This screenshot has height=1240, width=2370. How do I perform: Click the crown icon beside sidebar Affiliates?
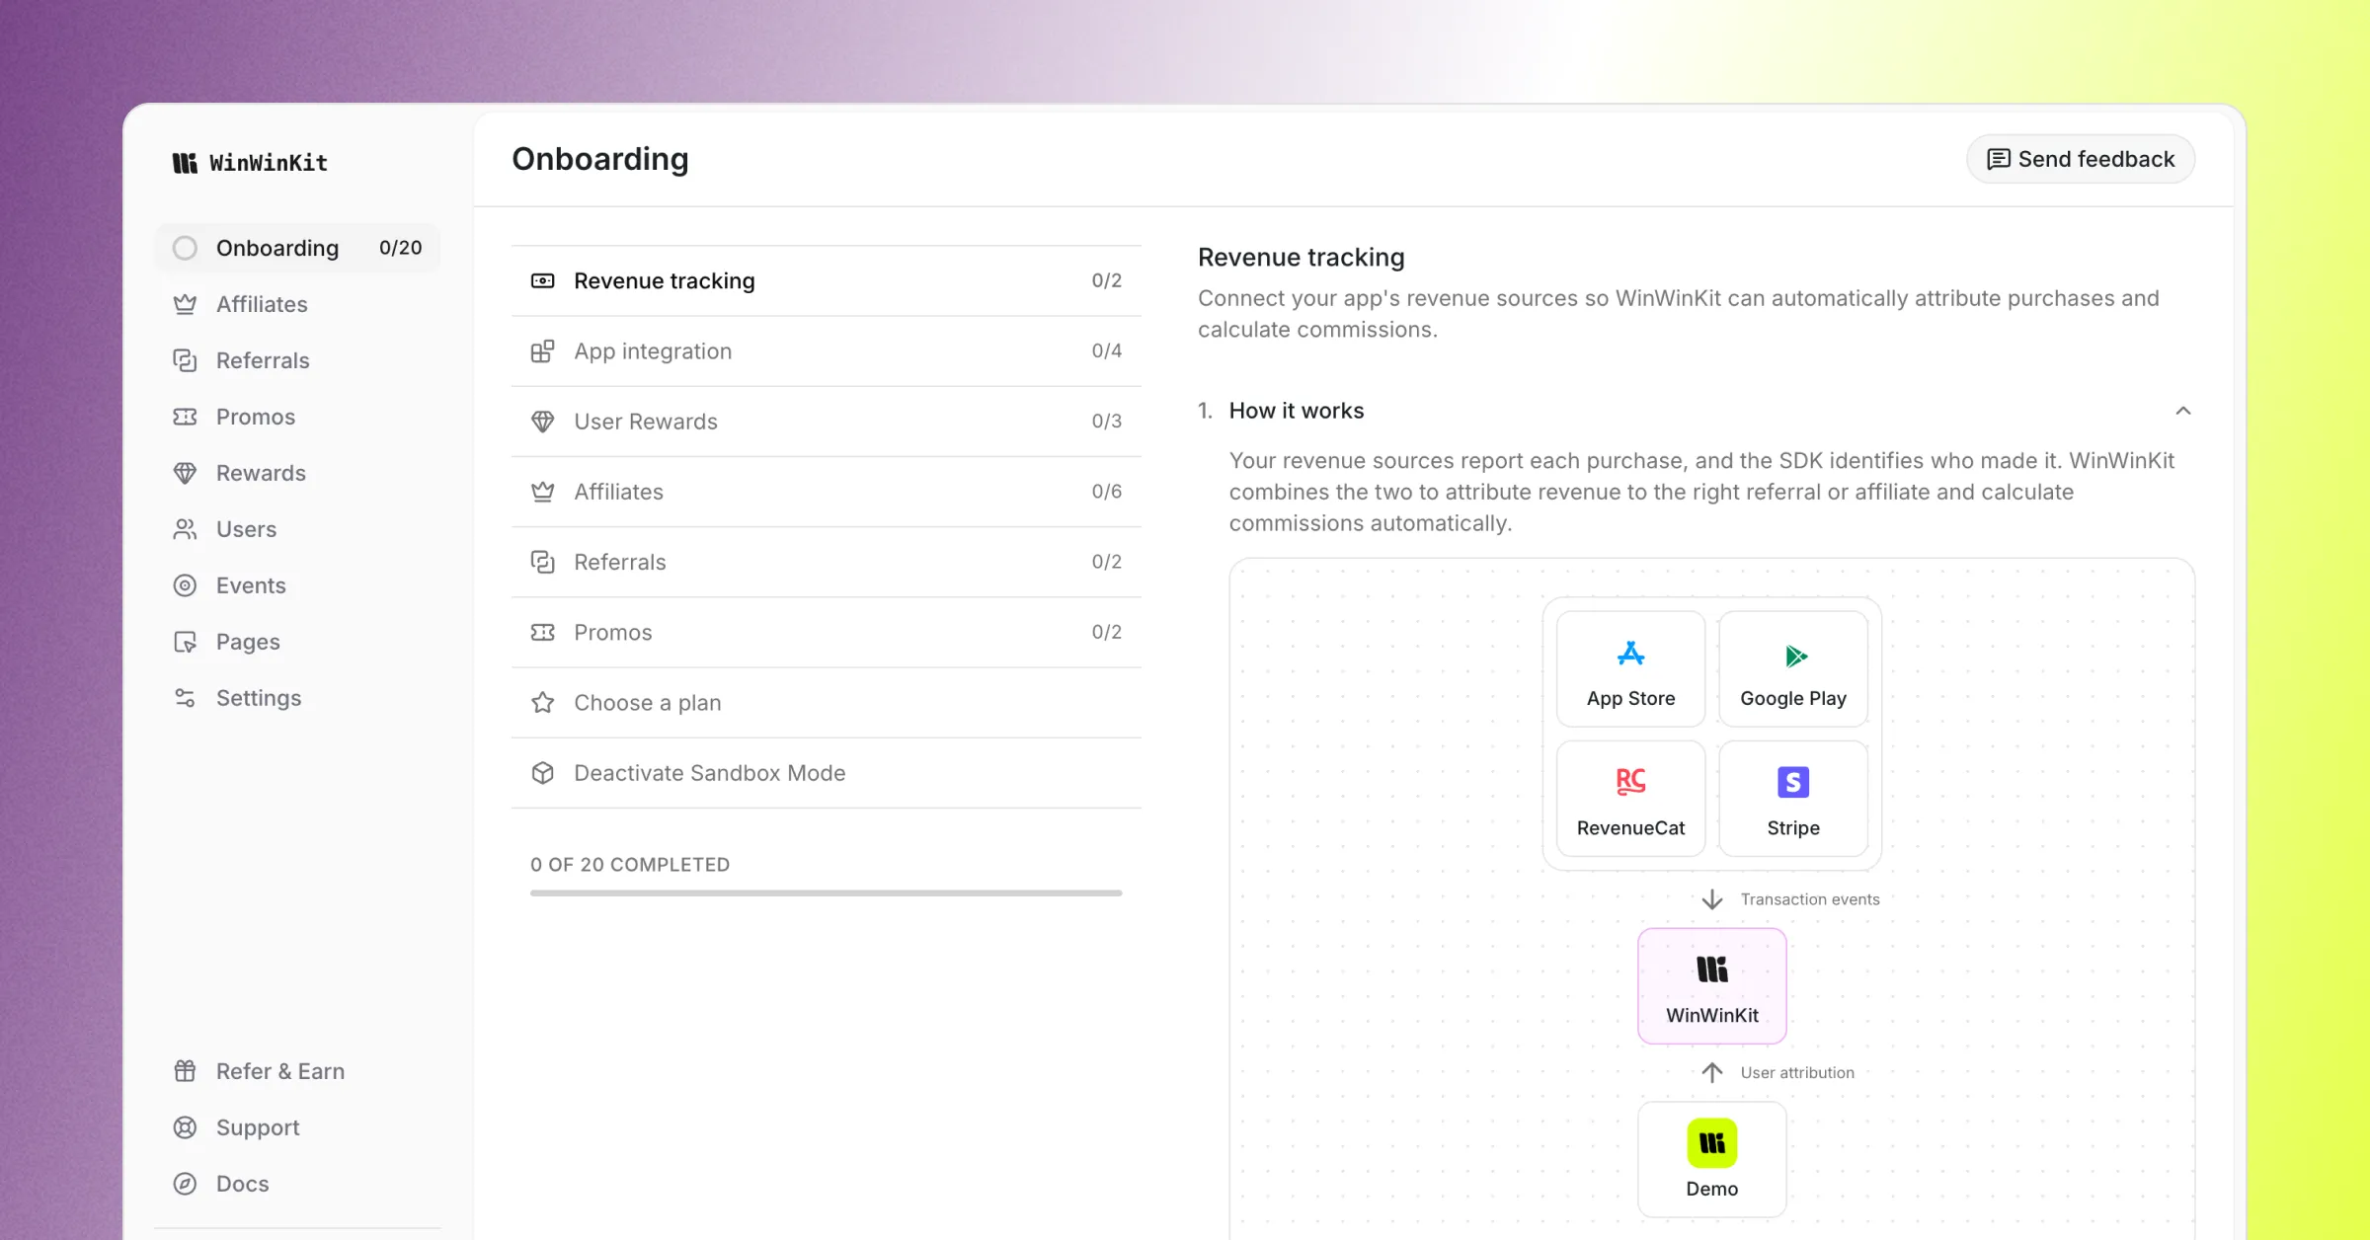point(185,304)
